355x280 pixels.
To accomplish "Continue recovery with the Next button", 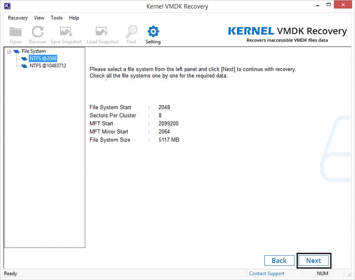I will tap(314, 261).
